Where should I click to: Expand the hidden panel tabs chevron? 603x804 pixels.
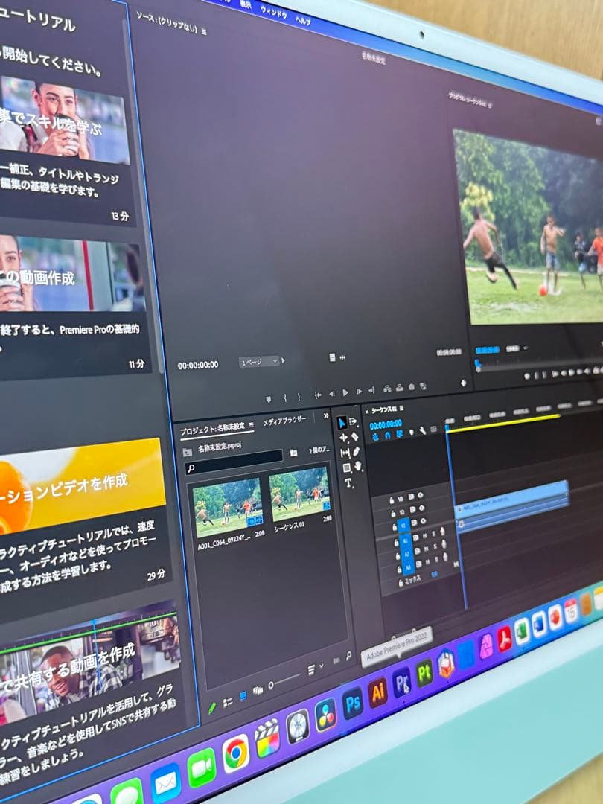pos(325,416)
